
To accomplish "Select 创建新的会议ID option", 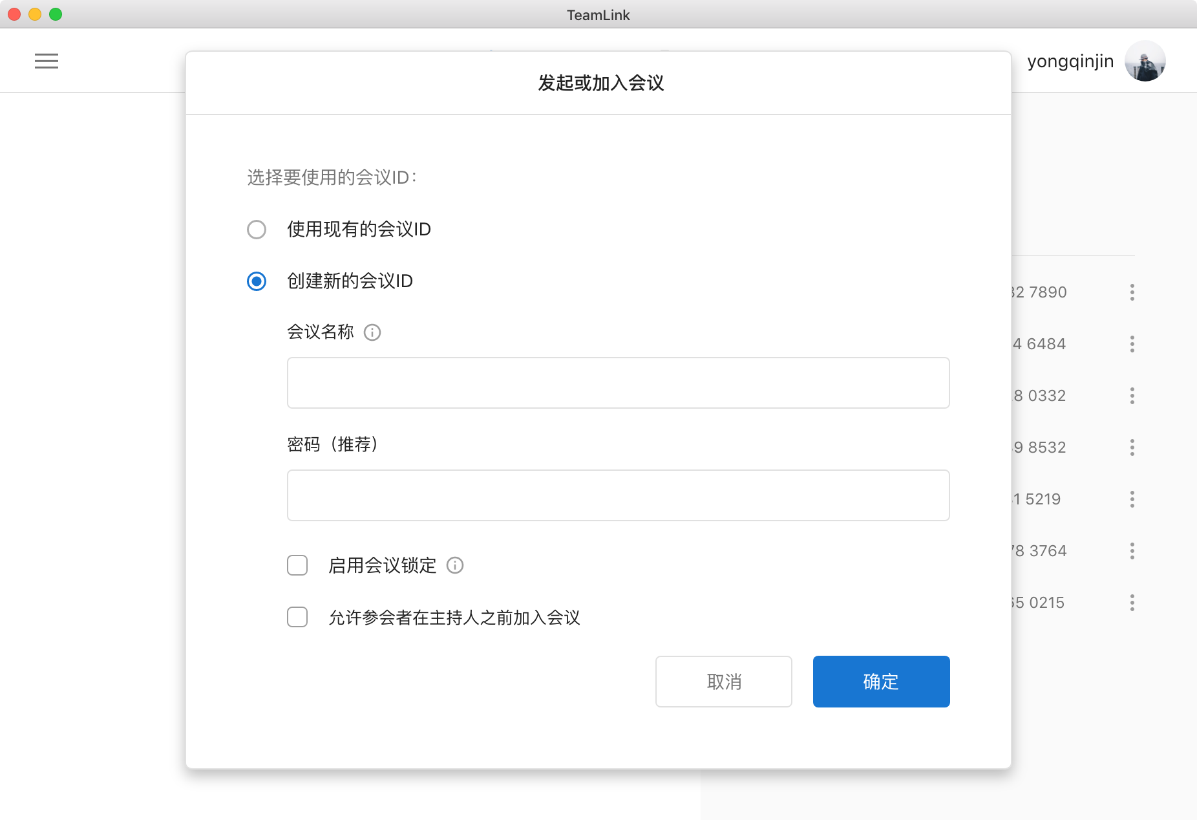I will pyautogui.click(x=257, y=281).
